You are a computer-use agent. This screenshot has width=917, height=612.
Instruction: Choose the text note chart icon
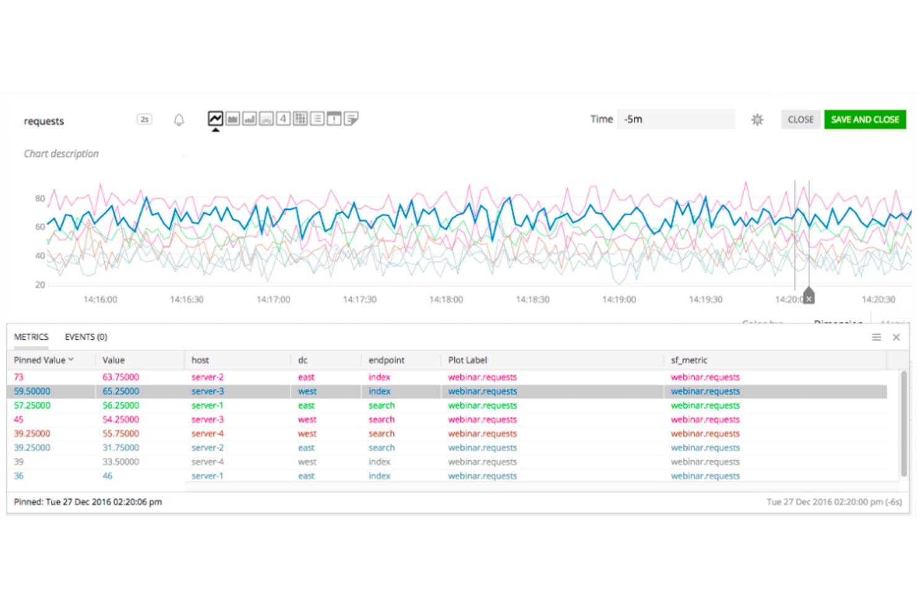tap(351, 118)
